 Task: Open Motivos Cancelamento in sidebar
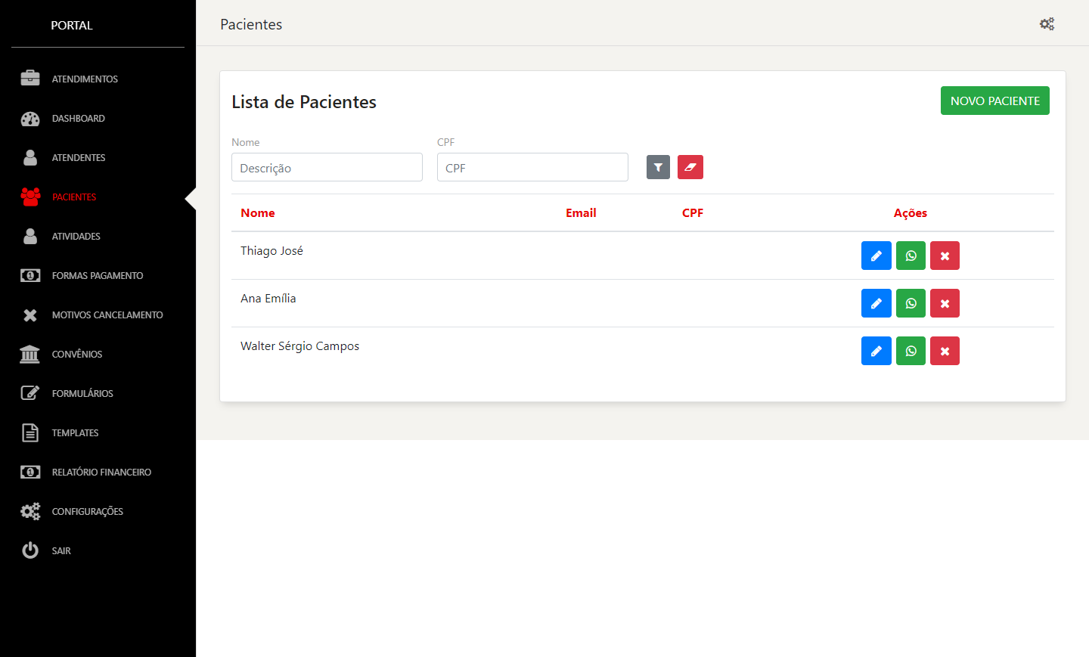click(x=107, y=315)
